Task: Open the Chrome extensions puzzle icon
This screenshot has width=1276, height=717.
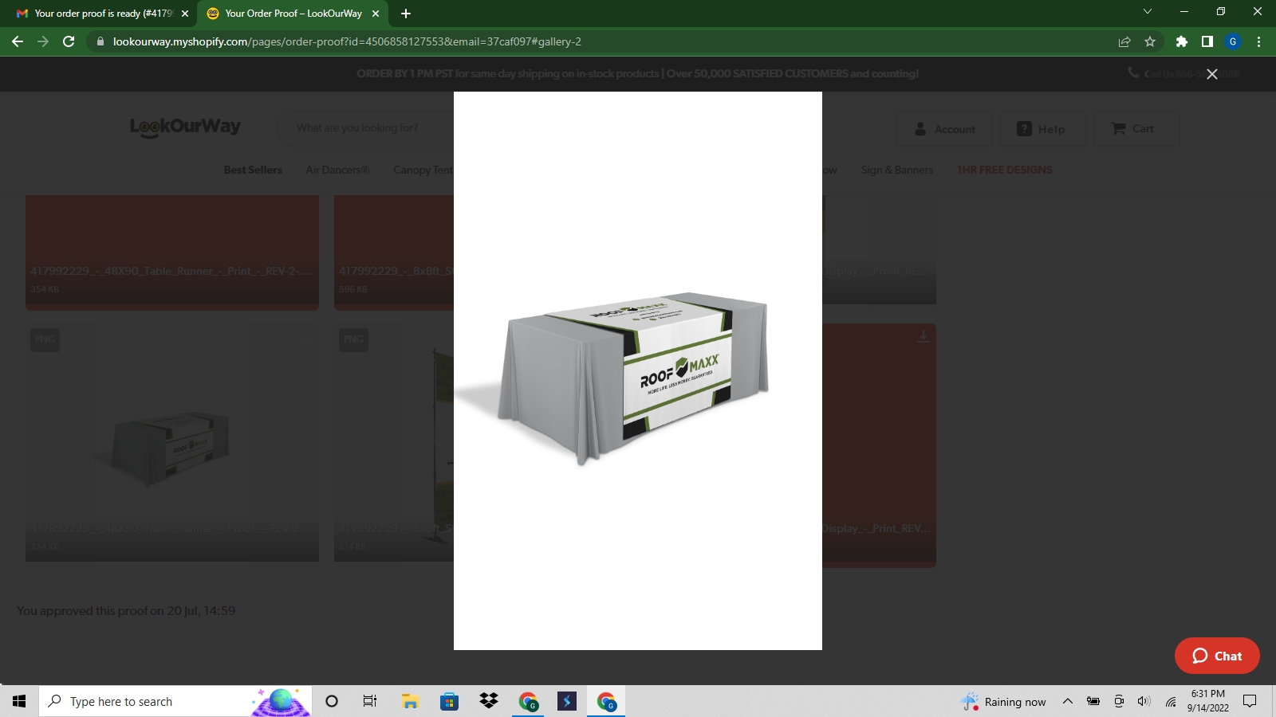Action: (1182, 41)
